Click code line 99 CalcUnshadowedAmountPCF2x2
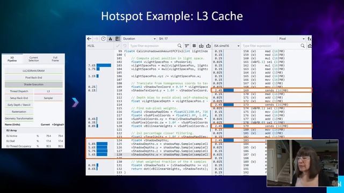 click(166, 51)
